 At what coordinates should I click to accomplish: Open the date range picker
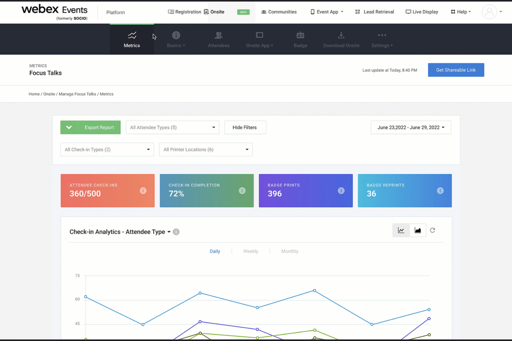411,127
